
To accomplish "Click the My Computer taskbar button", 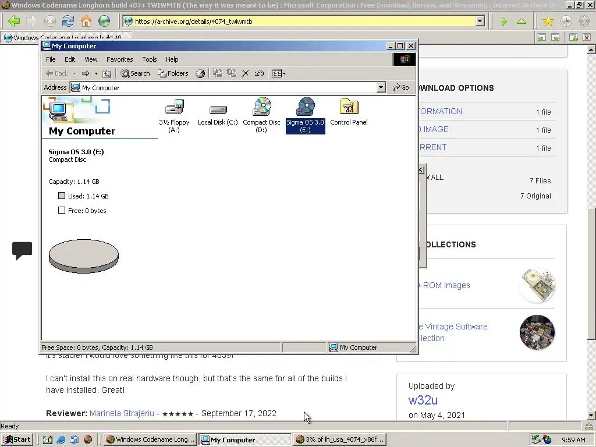I will [245, 439].
